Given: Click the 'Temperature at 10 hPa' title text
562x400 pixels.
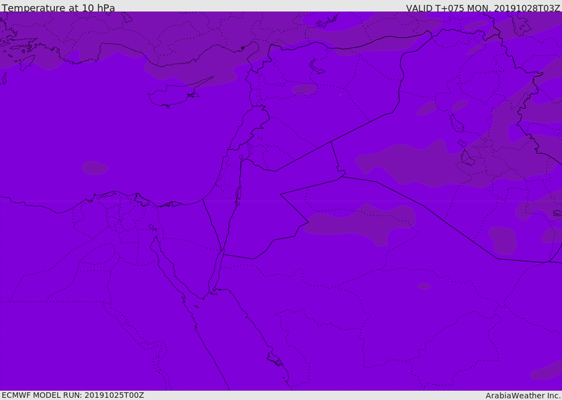Looking at the screenshot, I should pyautogui.click(x=58, y=8).
